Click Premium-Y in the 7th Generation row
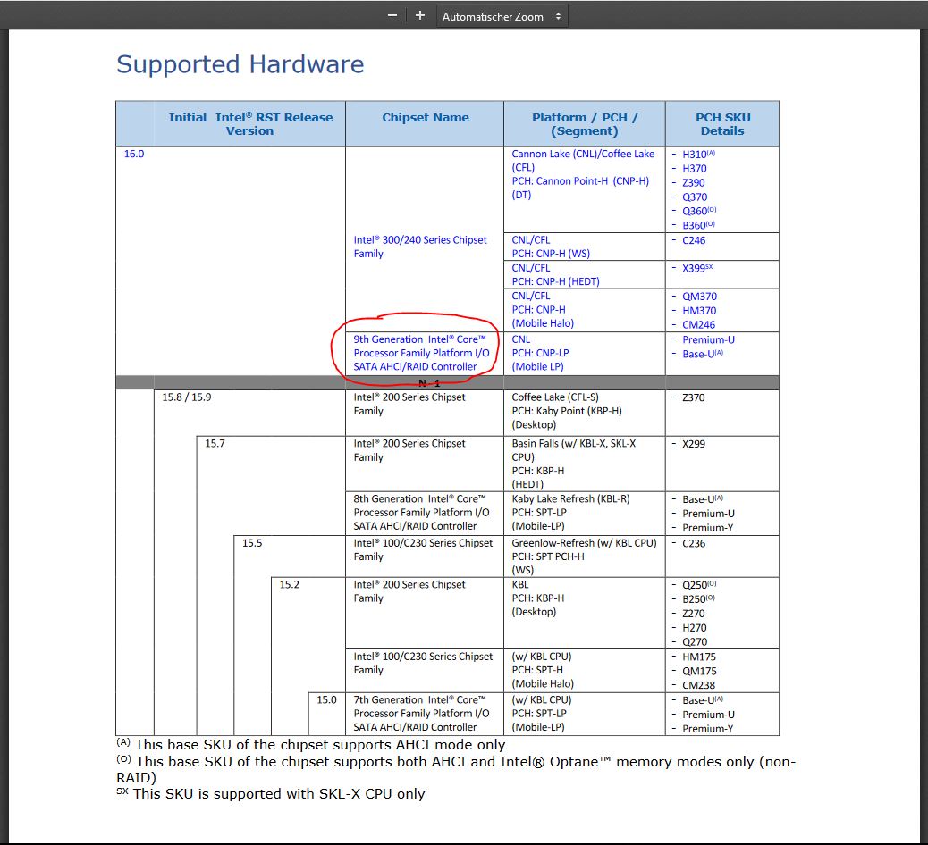The width and height of the screenshot is (928, 845). pos(708,729)
